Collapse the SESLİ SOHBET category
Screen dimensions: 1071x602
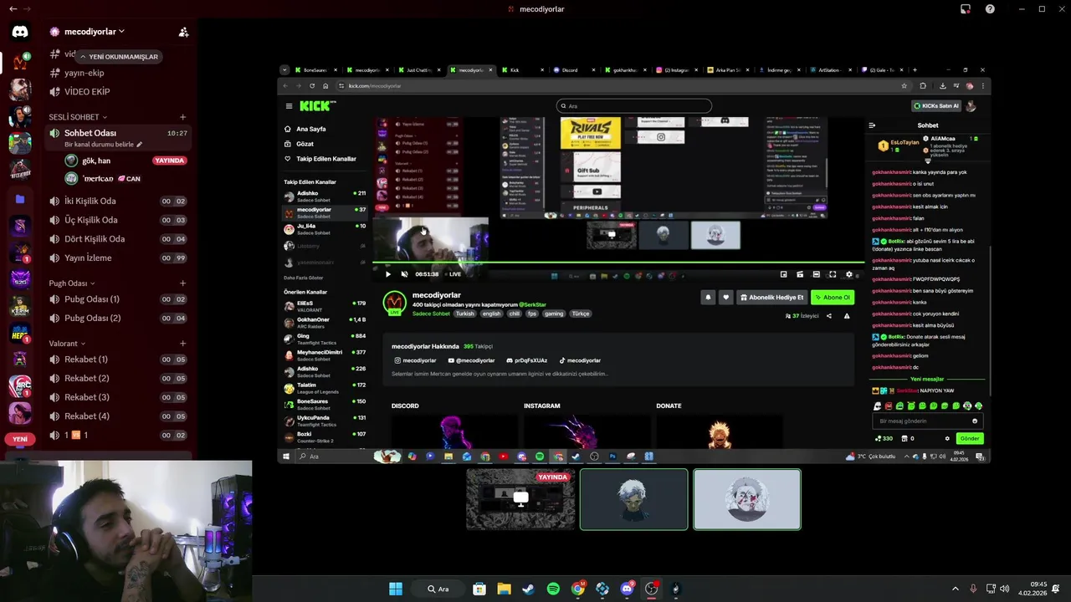(x=78, y=117)
